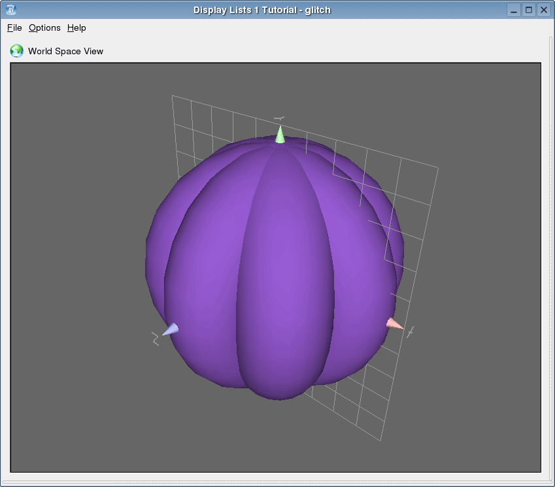555x487 pixels.
Task: Select the red X-axis cone arrow
Action: (393, 324)
